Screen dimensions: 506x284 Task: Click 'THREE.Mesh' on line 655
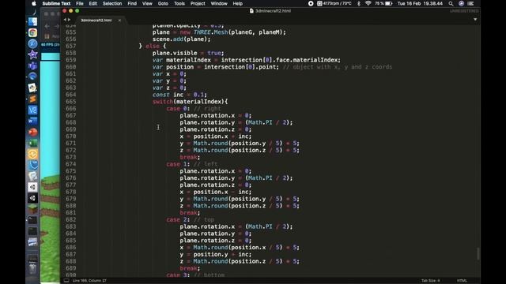pos(210,32)
